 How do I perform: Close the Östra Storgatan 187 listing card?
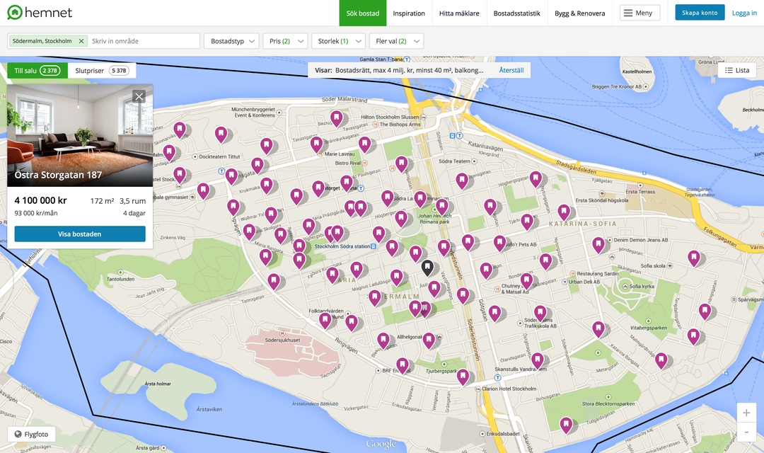(139, 96)
